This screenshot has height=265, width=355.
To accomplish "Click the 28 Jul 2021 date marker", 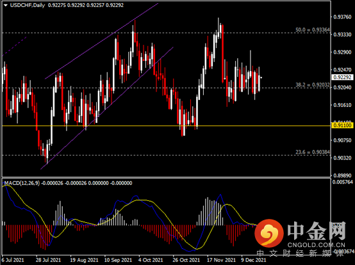I will point(48,260).
